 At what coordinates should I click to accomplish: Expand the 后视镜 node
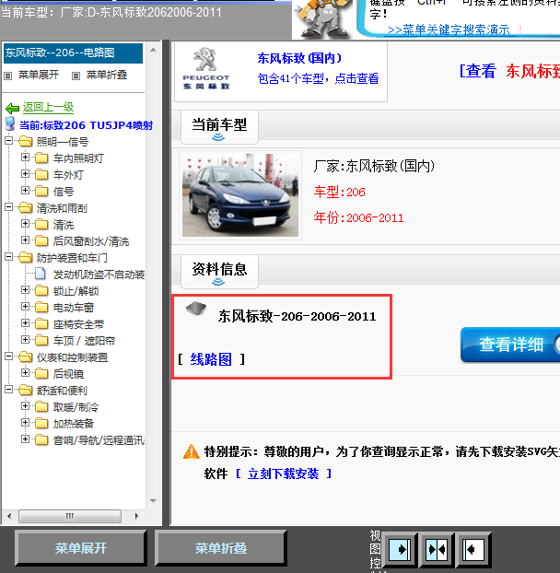coord(25,373)
